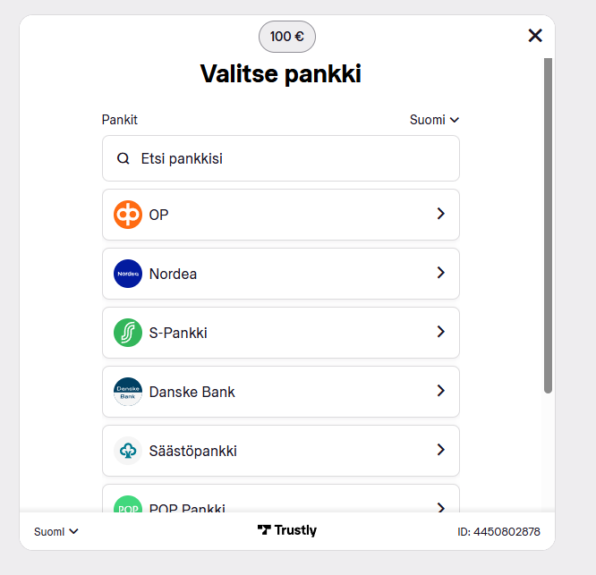The height and width of the screenshot is (575, 596).
Task: Click the chevron arrow on the Nordea row
Action: [440, 273]
